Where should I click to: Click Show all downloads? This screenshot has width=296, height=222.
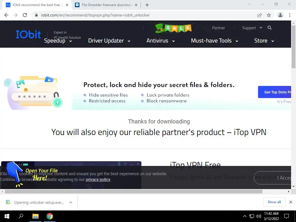(x=274, y=202)
